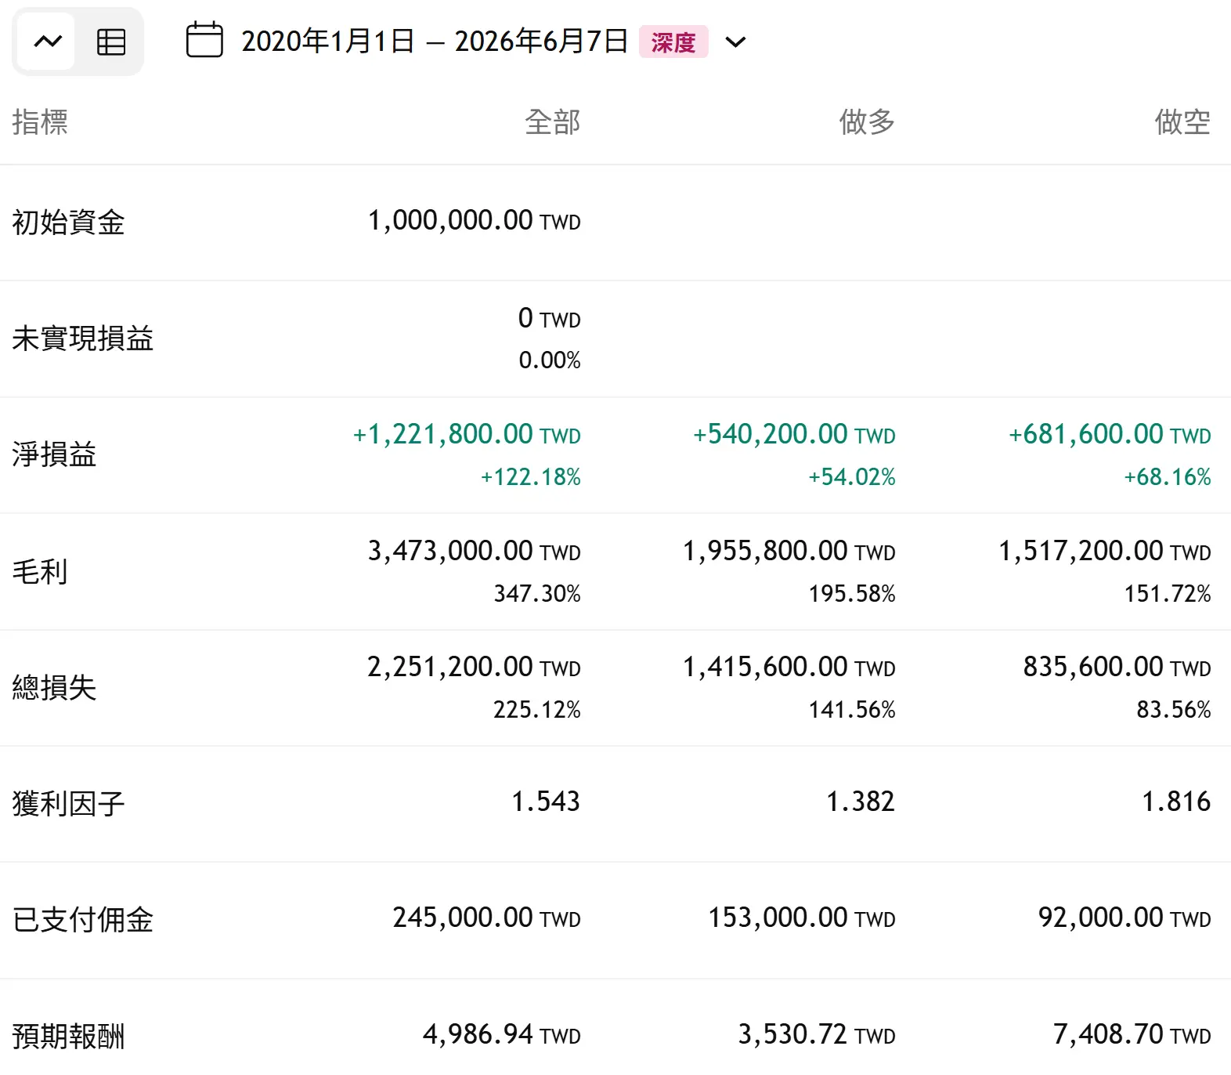The height and width of the screenshot is (1075, 1231).
Task: Switch to the chart view icon
Action: [48, 42]
